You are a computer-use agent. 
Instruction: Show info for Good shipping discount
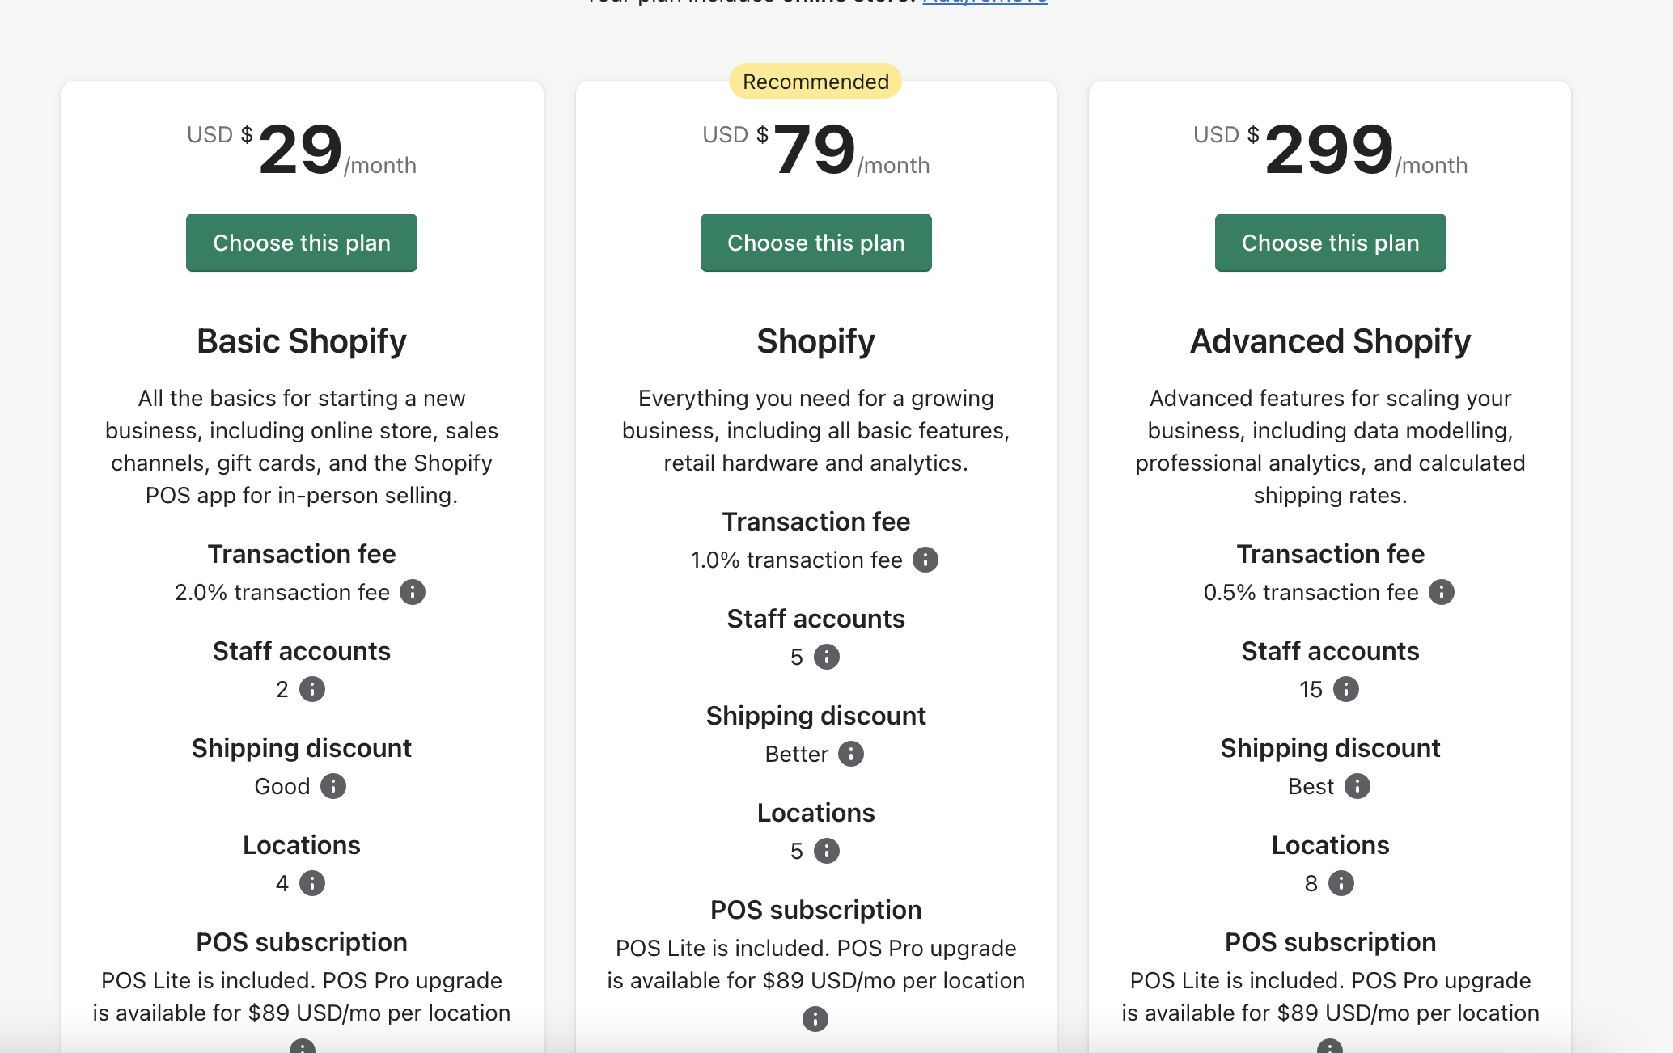(333, 786)
